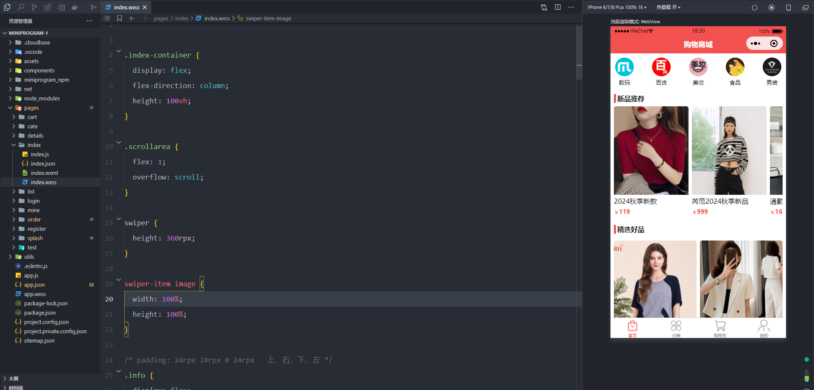814x390 pixels.
Task: Open the Explorer files icon in the activity bar
Action: (7, 7)
